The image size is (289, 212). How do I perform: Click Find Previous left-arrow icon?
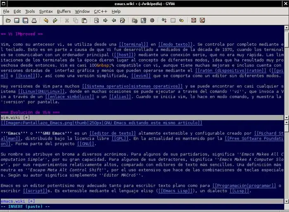(114, 21)
